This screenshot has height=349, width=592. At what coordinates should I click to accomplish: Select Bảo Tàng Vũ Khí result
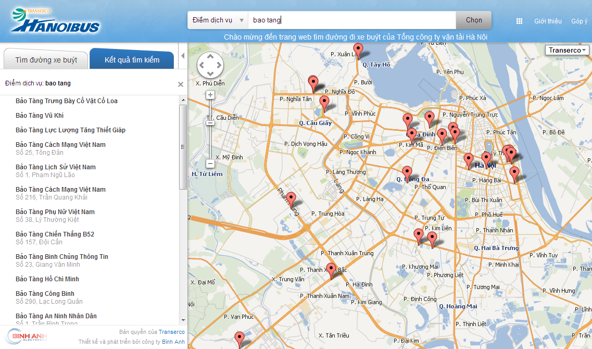point(40,116)
